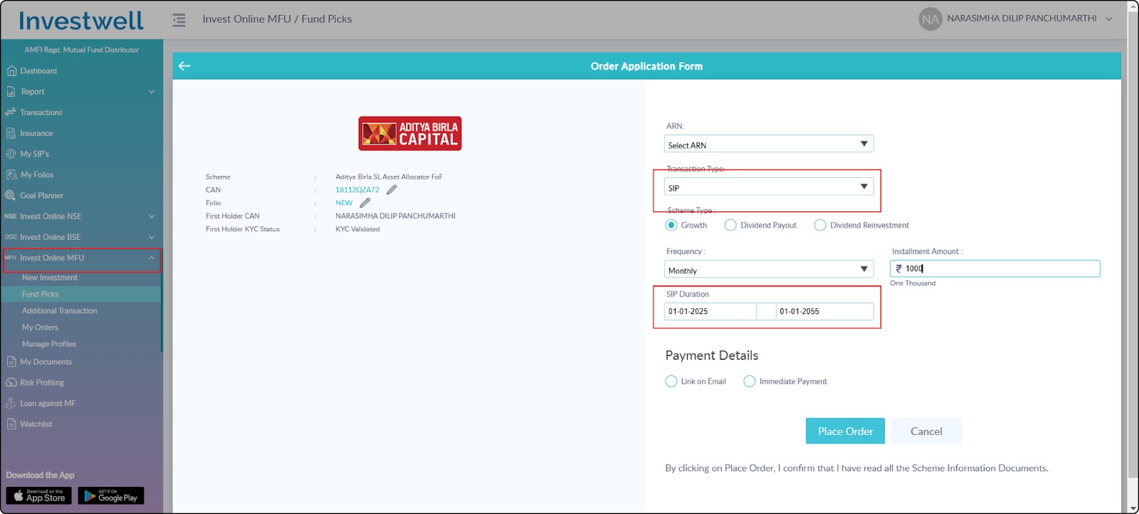Expand the Report menu chevron
The image size is (1139, 514).
152,92
